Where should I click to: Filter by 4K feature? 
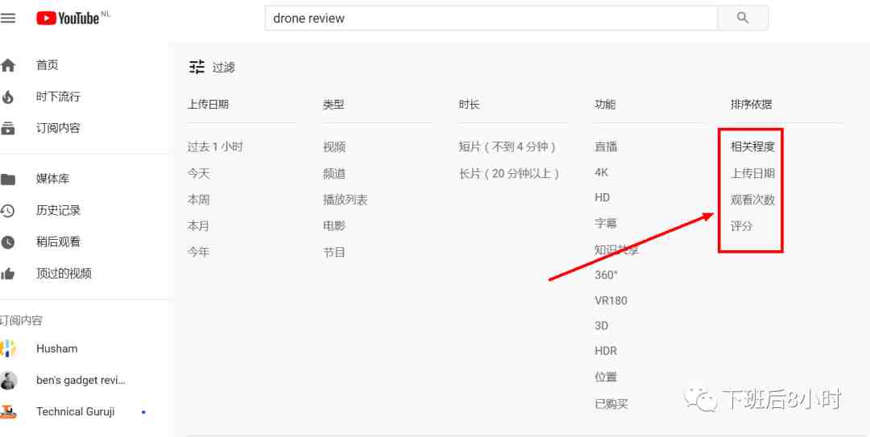(x=602, y=172)
